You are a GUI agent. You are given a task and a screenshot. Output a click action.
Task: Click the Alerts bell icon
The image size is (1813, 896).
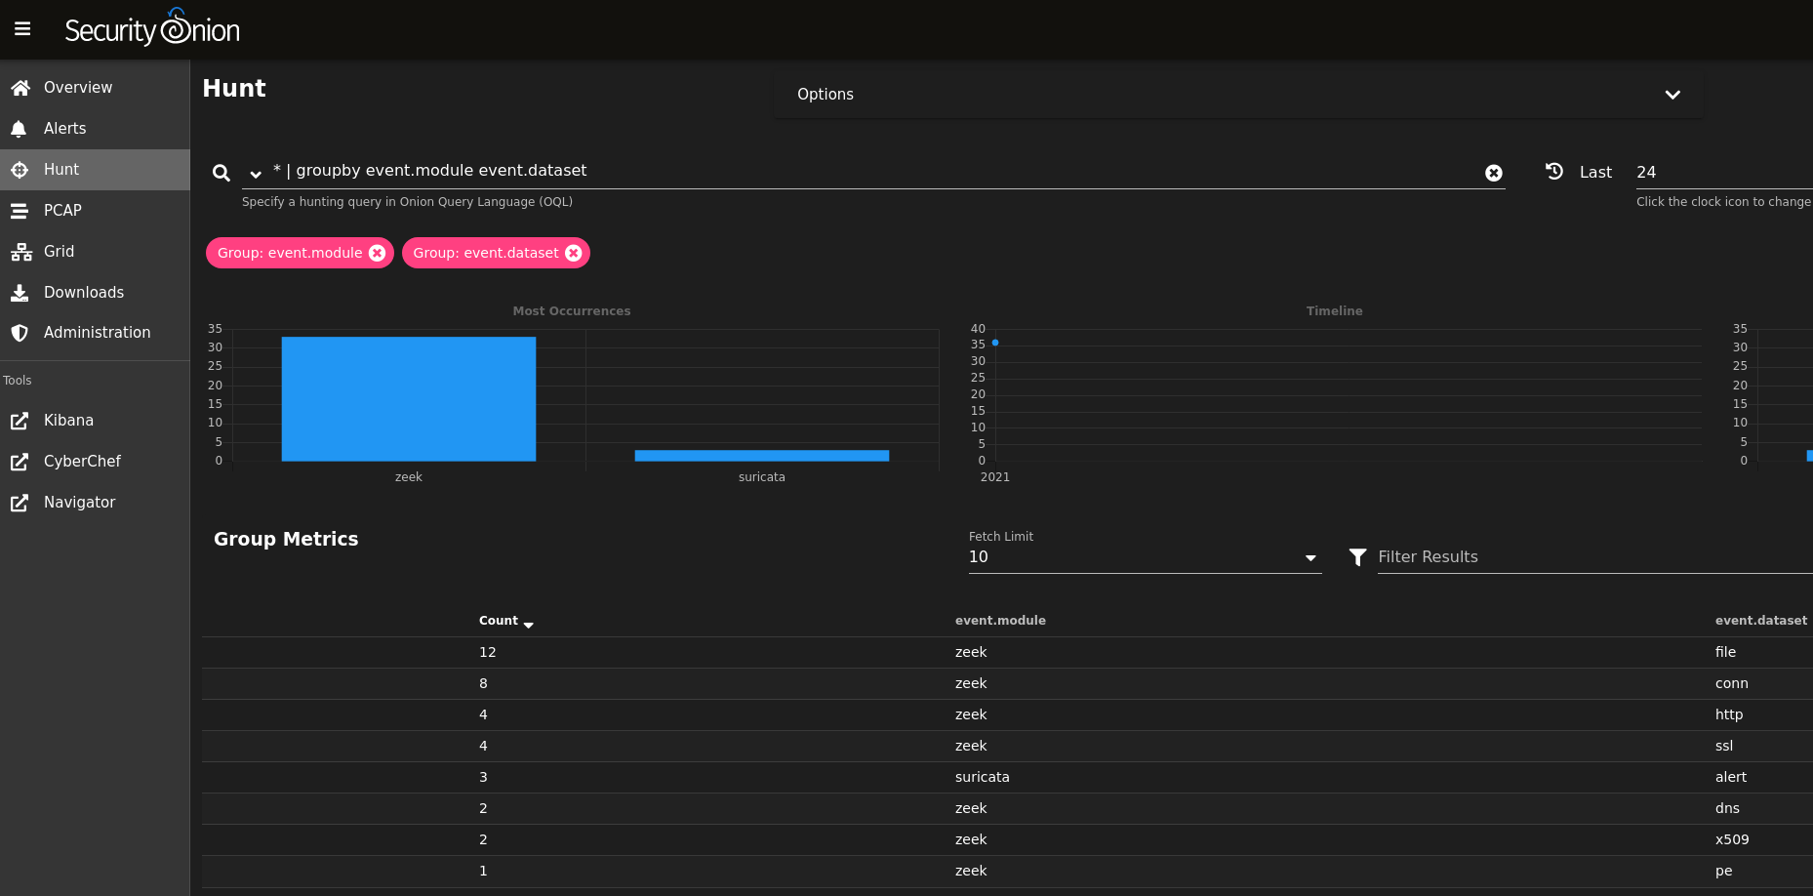[19, 129]
